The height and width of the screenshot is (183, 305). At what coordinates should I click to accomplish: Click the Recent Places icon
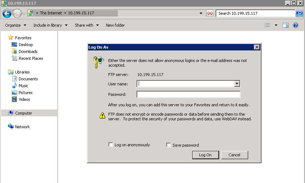coord(14,58)
